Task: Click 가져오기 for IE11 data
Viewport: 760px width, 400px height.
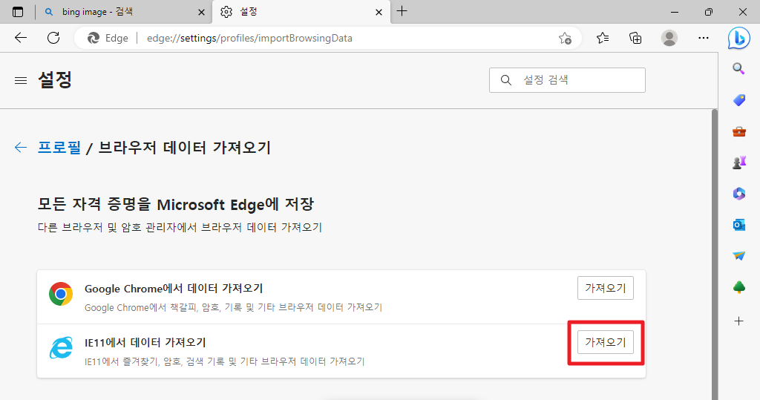Action: (x=606, y=342)
